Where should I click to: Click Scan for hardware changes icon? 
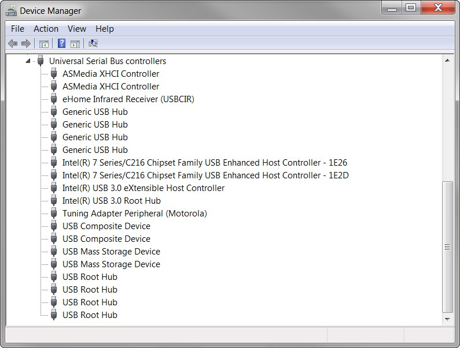point(93,43)
